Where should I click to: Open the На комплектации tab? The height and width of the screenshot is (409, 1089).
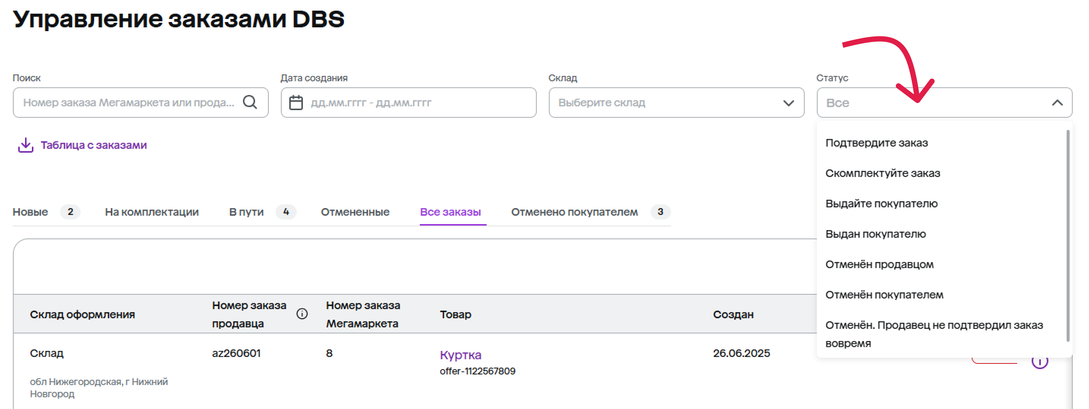pos(152,212)
